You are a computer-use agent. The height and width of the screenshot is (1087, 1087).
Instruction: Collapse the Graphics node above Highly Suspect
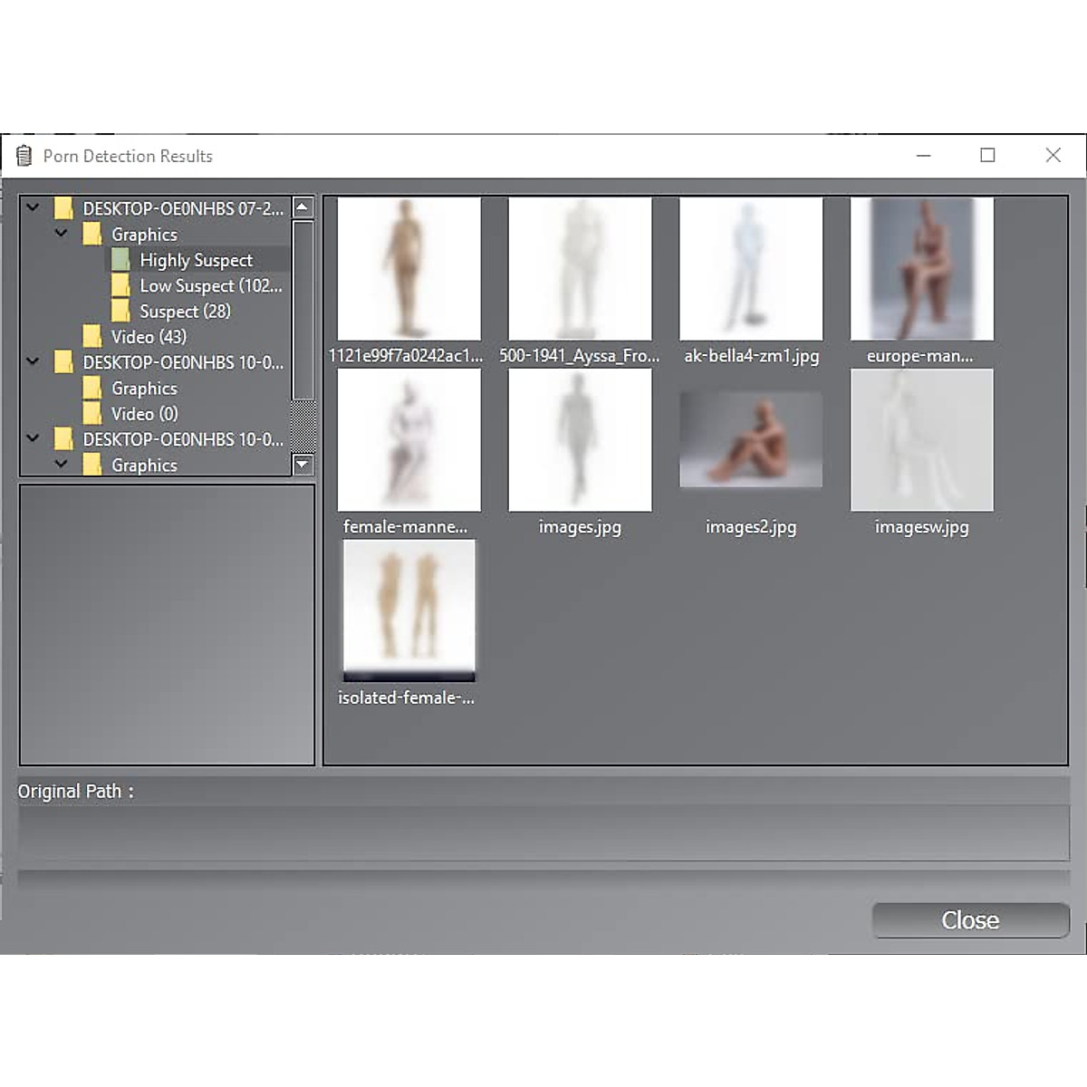click(61, 234)
